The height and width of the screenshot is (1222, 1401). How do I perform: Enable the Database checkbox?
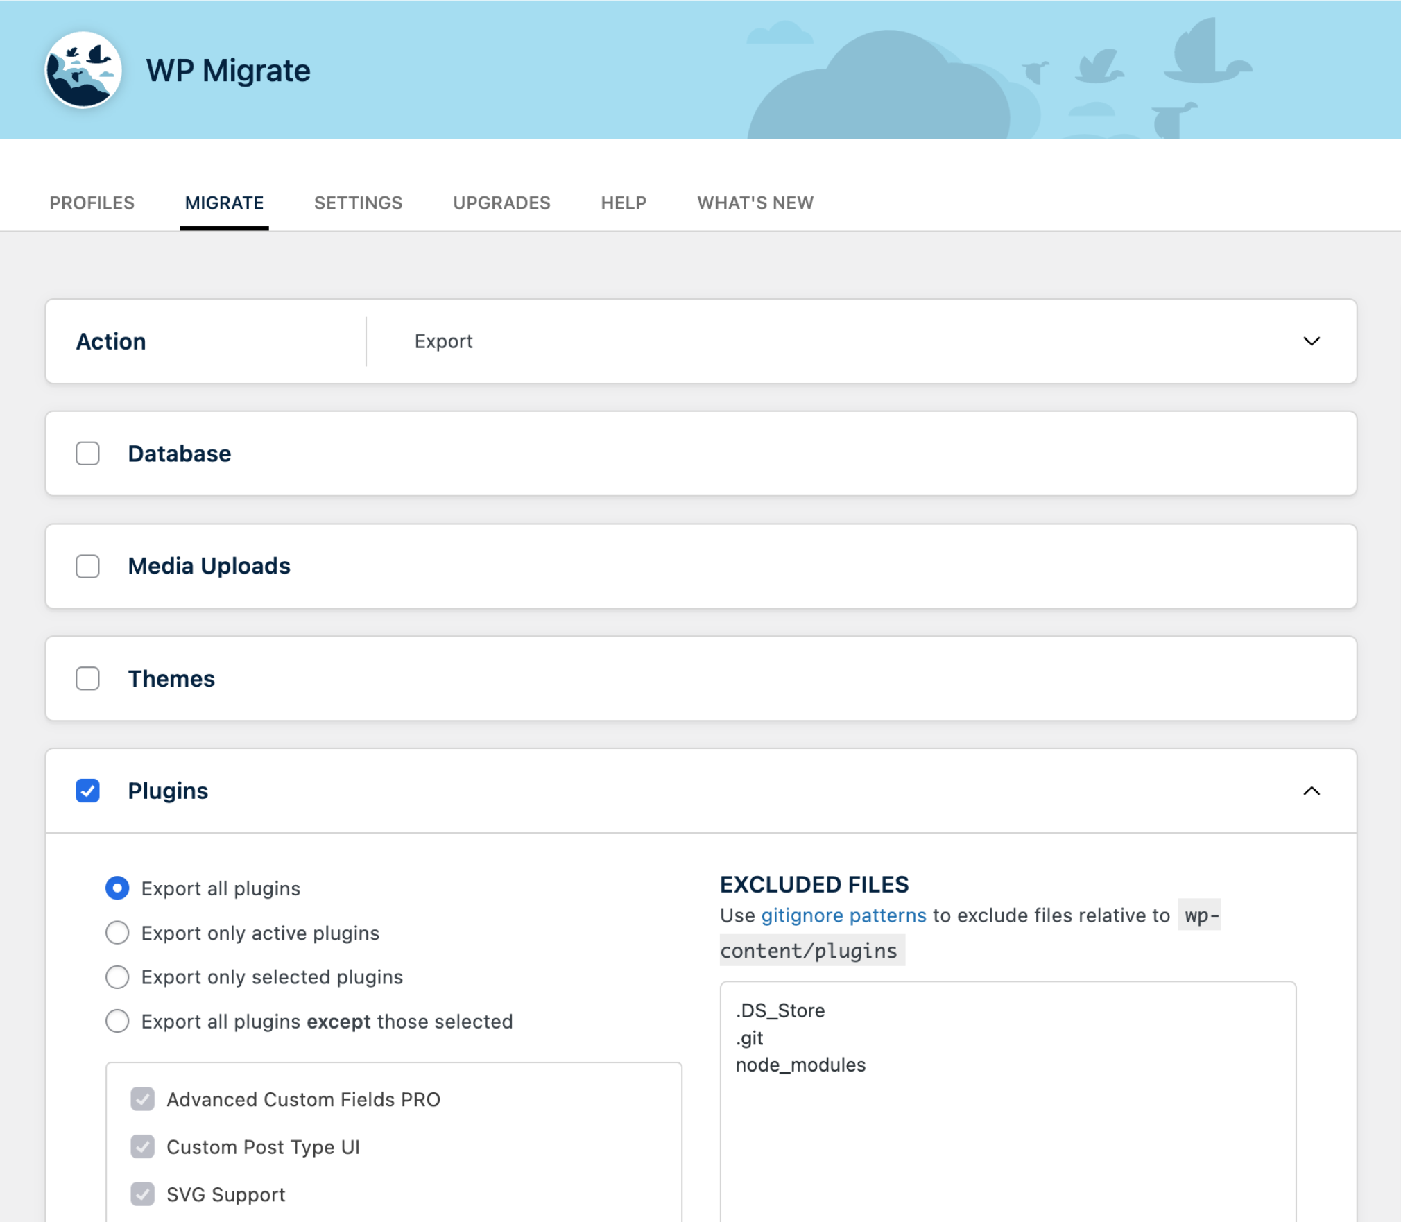(87, 454)
